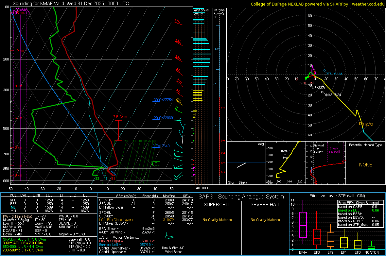Click the OMEGA label on the skew-T
Viewport: 386px width, 256px height.
(20, 9)
